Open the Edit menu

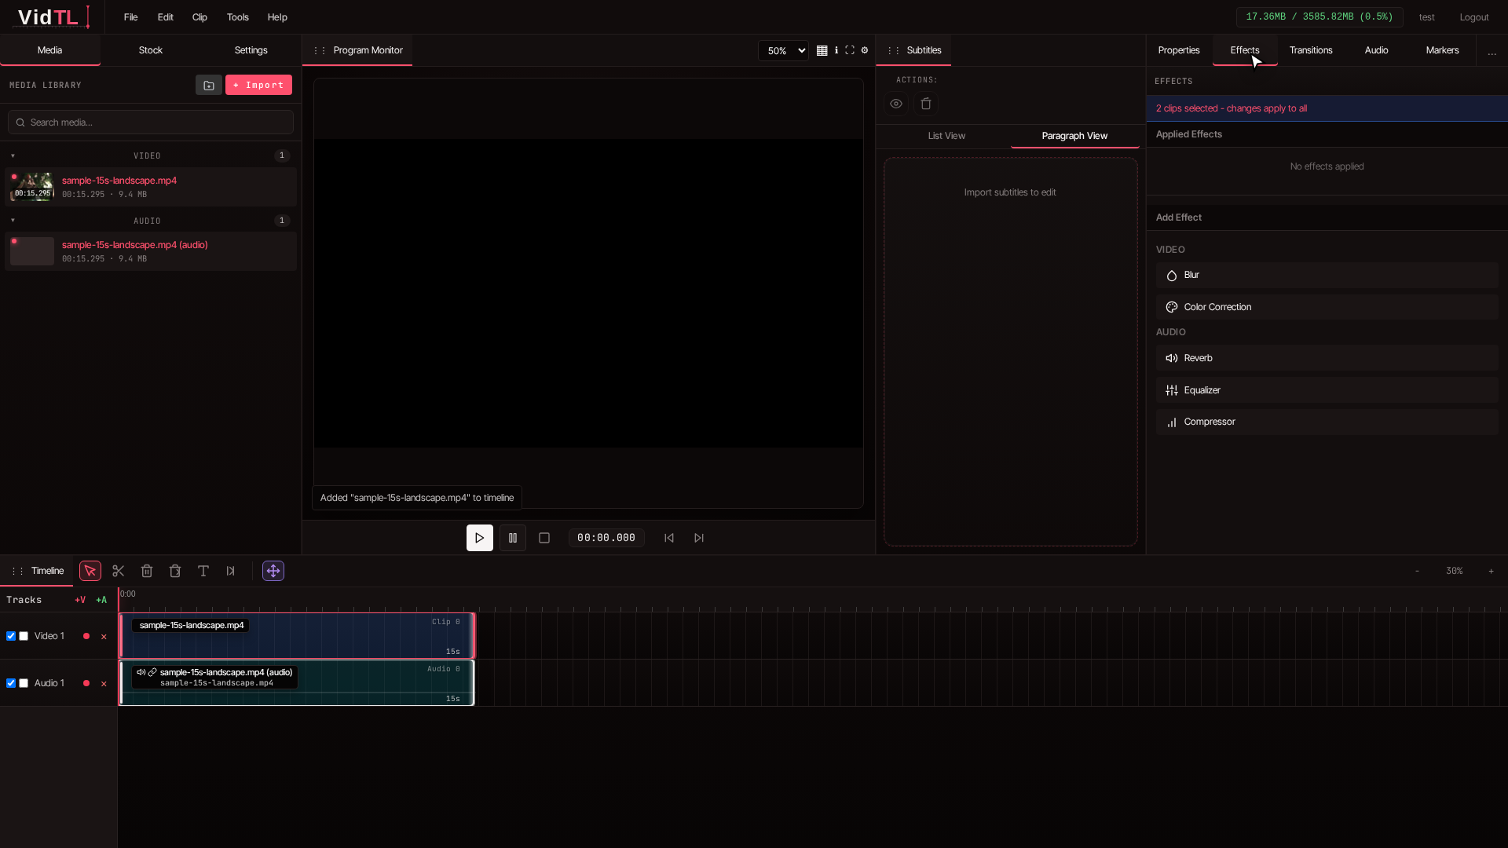(166, 17)
